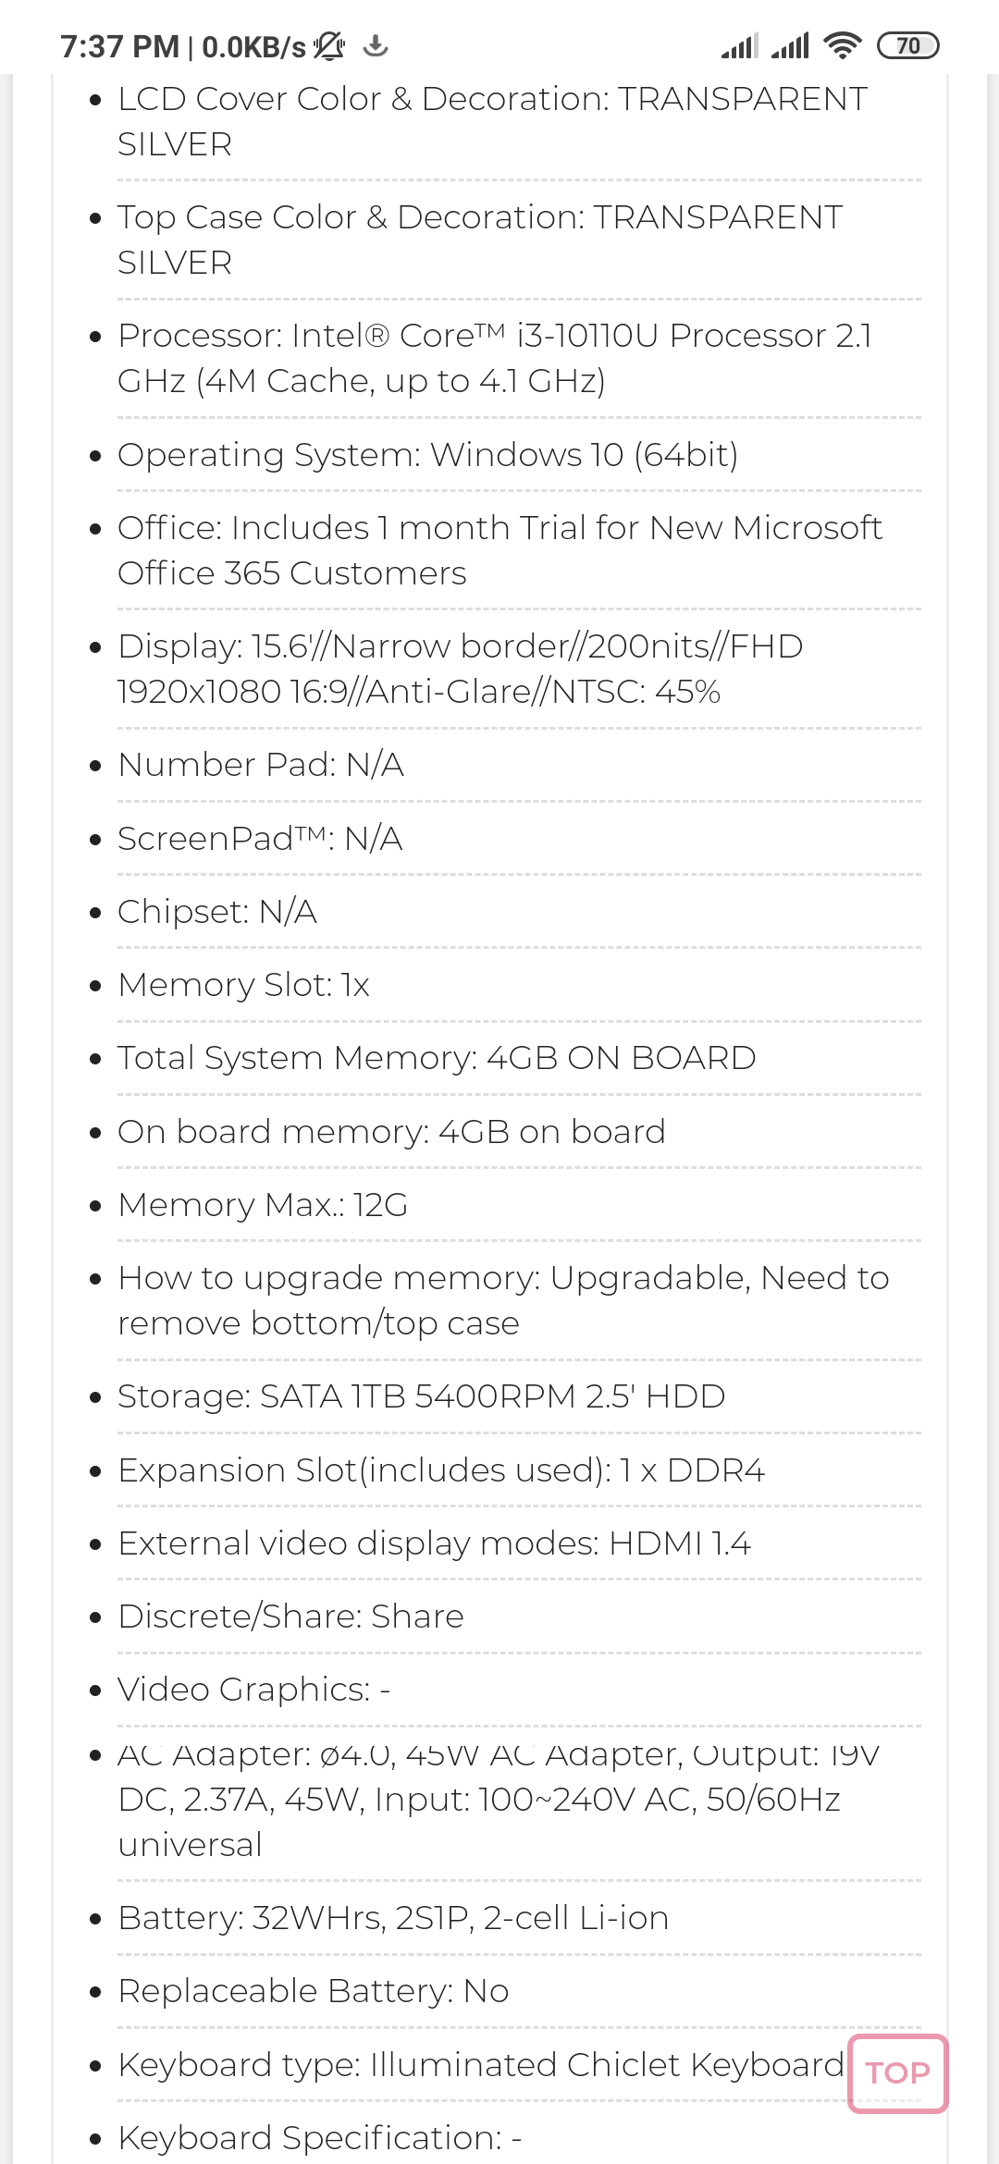Tap the Memory Max 12G item
999x2164 pixels.
point(263,1205)
